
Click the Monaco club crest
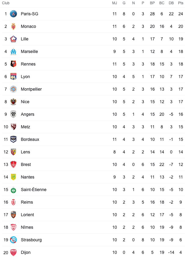tap(13, 26)
